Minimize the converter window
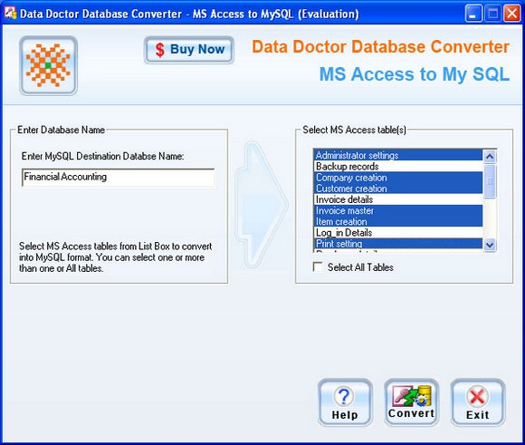Screen dimensions: 525x445 pyautogui.click(x=472, y=14)
